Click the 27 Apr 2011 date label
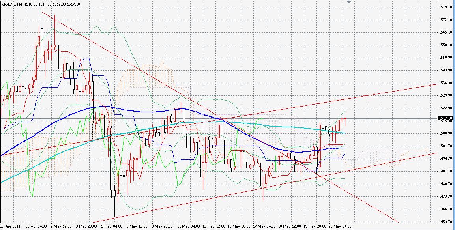Screen dimensions: 455x230 (11, 227)
